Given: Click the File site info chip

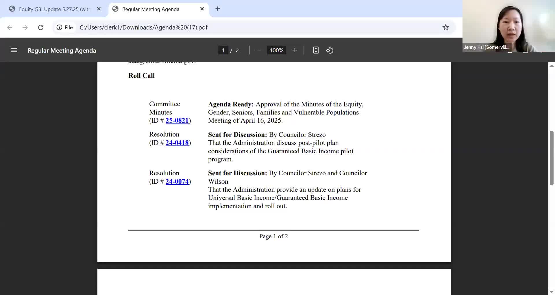Looking at the screenshot, I should point(65,27).
